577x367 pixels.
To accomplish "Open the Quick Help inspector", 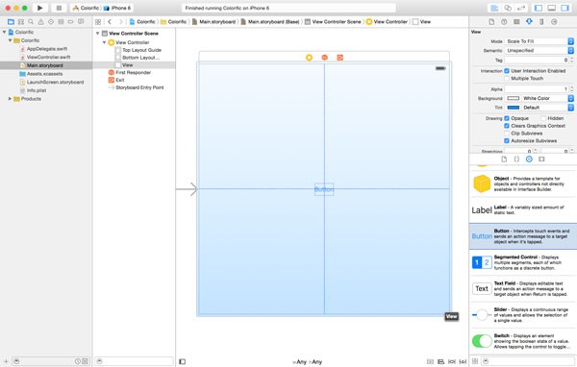I will [x=504, y=22].
